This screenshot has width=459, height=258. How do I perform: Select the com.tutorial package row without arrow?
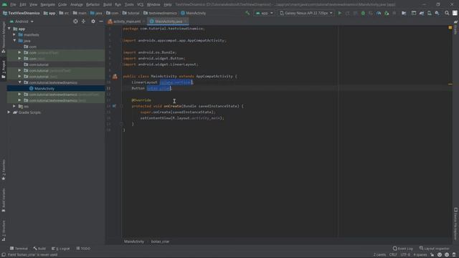(x=39, y=64)
